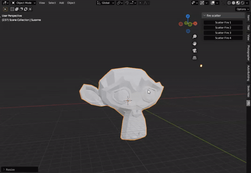The width and height of the screenshot is (251, 173).
Task: Collapse the fire scatter panel
Action: (x=205, y=15)
